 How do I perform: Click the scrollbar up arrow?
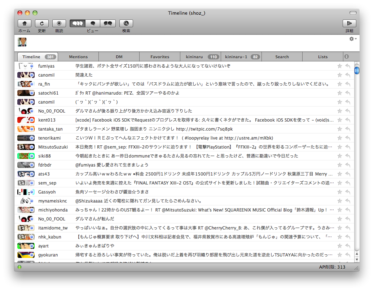click(357, 254)
